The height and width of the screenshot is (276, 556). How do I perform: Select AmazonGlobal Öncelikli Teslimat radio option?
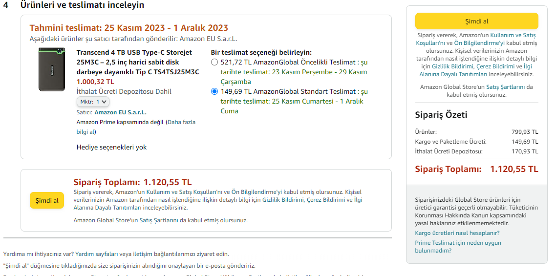pyautogui.click(x=214, y=63)
